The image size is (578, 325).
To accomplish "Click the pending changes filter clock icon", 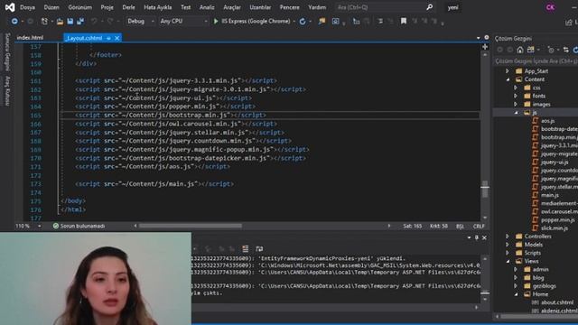I will (x=551, y=50).
